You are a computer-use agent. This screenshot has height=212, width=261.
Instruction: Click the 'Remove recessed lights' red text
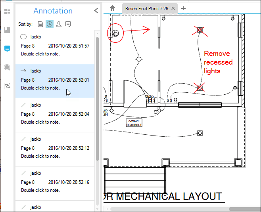click(x=218, y=62)
